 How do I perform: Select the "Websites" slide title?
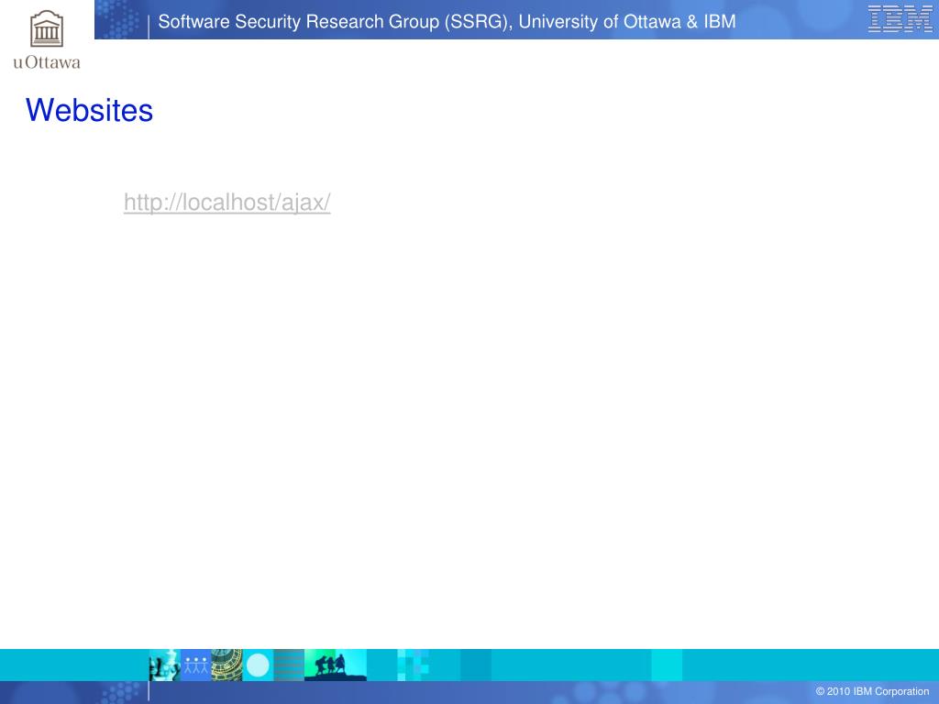pyautogui.click(x=89, y=110)
